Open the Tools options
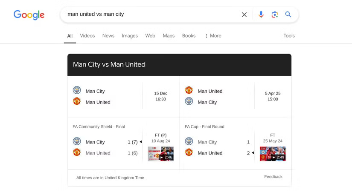This screenshot has height=195, width=352. (289, 36)
